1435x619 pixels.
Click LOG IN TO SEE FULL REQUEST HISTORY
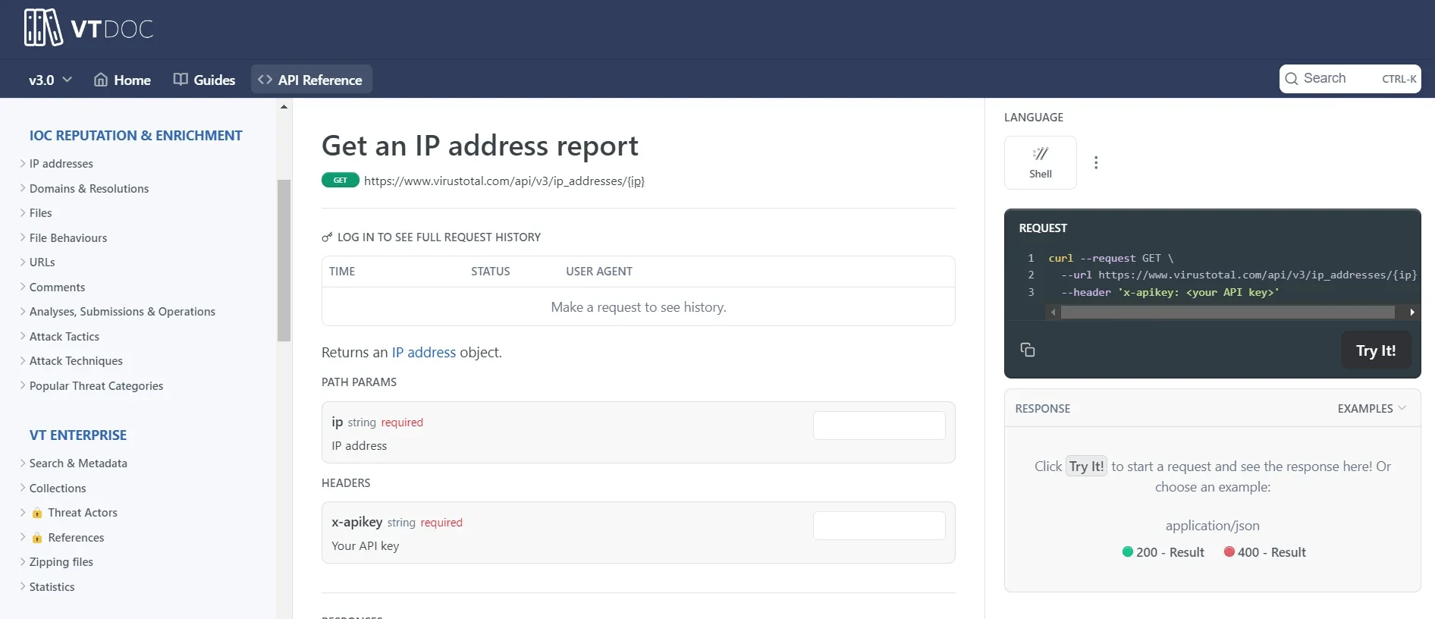(439, 237)
